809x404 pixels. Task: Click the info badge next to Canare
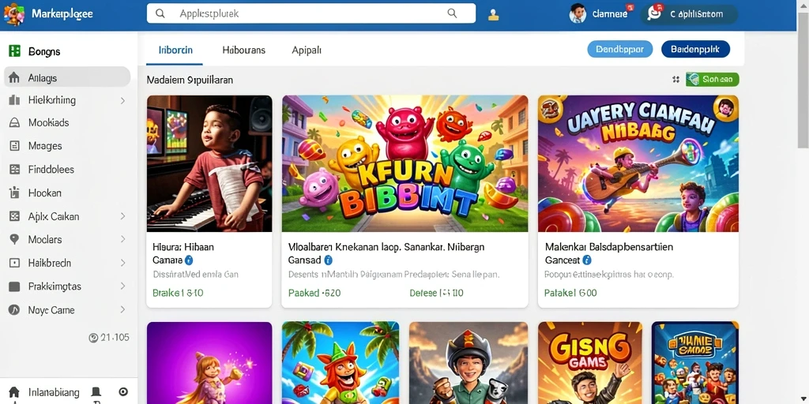point(189,260)
